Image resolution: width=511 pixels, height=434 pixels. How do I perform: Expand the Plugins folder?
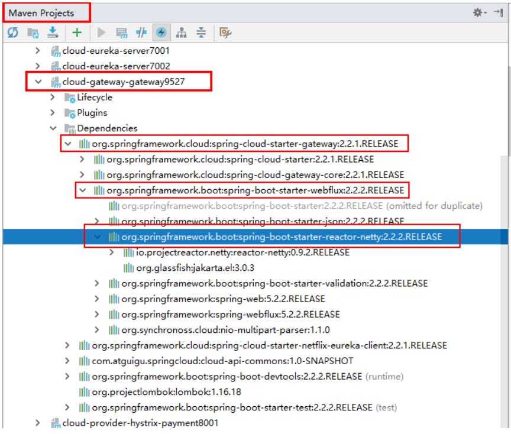pos(53,113)
